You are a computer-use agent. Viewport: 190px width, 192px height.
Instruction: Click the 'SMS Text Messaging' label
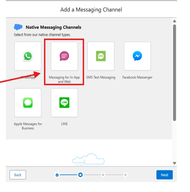click(x=101, y=77)
